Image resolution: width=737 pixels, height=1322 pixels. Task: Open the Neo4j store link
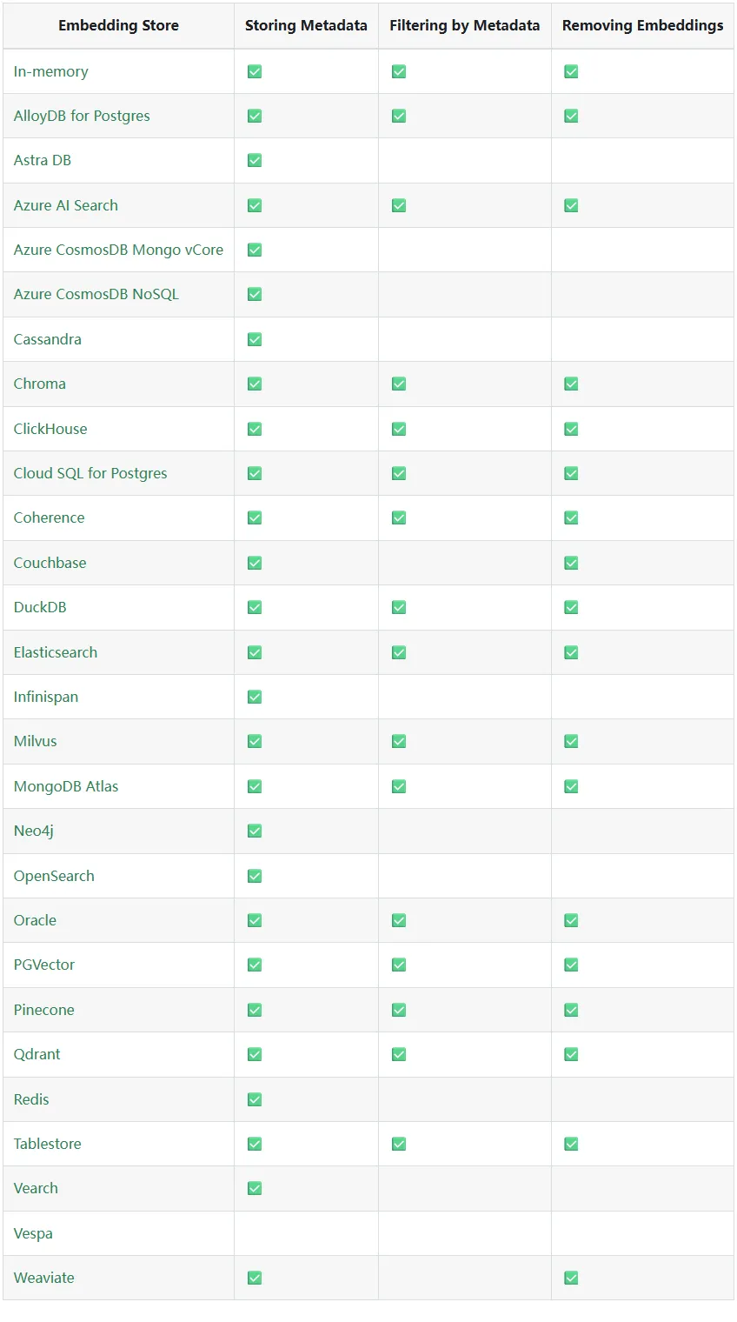click(34, 831)
